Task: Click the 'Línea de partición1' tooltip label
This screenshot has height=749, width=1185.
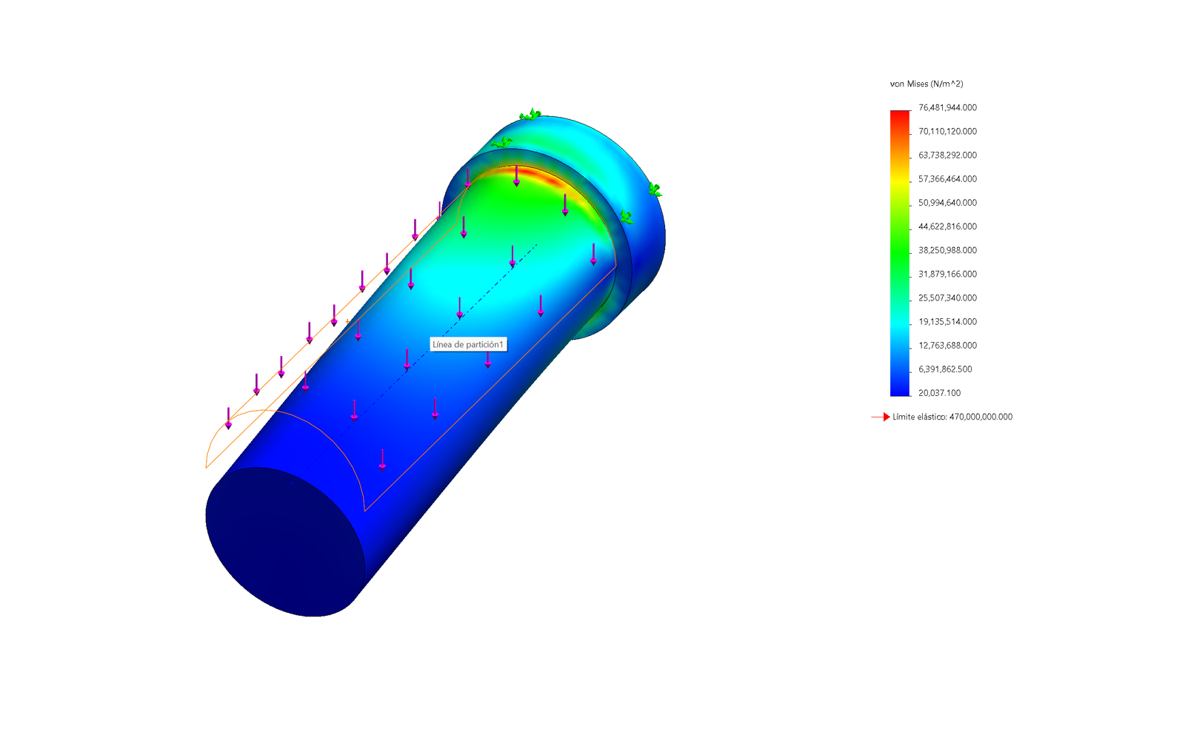Action: 468,344
